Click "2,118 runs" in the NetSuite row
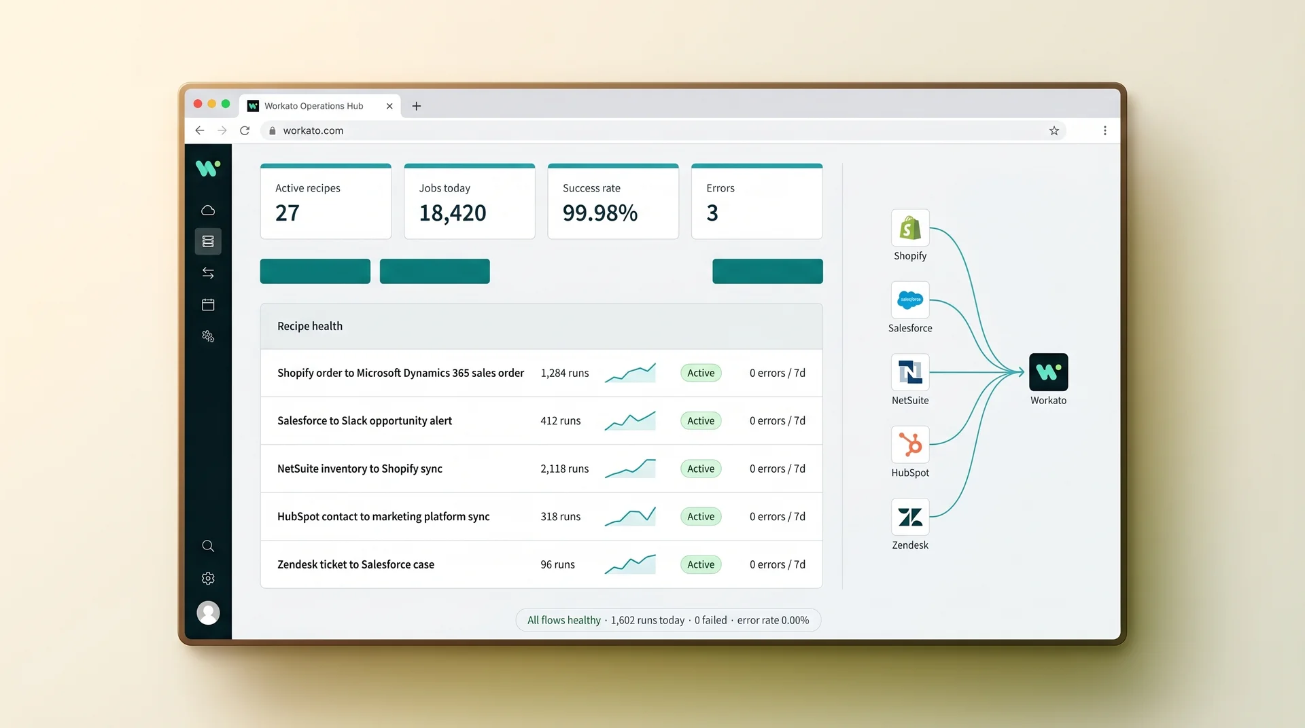 tap(565, 469)
